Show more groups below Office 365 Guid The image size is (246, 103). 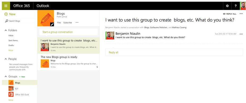(11, 100)
